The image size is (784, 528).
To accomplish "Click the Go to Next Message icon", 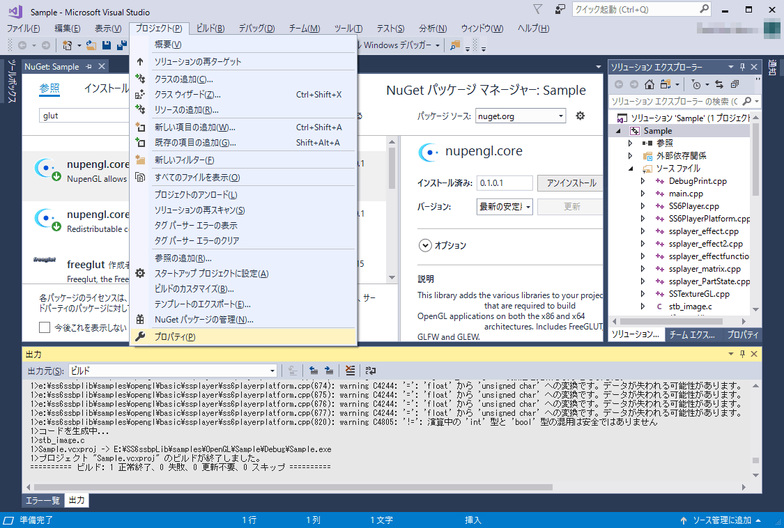I will coord(329,371).
